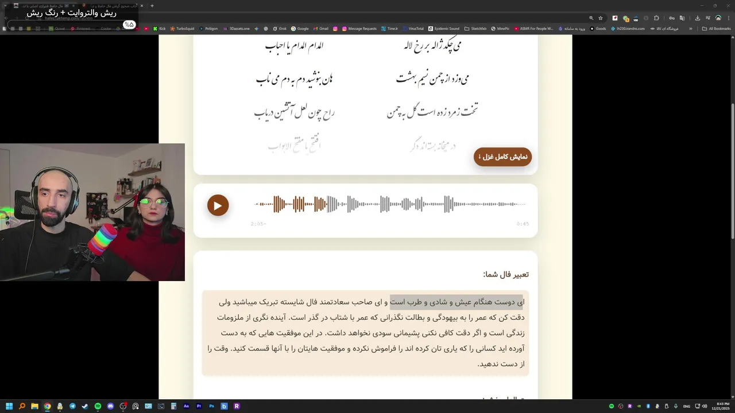
Task: Open the MinePic bookmark
Action: (x=500, y=29)
